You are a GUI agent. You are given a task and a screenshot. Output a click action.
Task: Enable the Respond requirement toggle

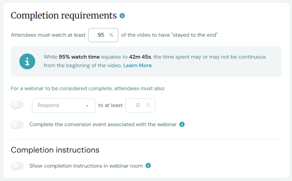[x=17, y=105]
